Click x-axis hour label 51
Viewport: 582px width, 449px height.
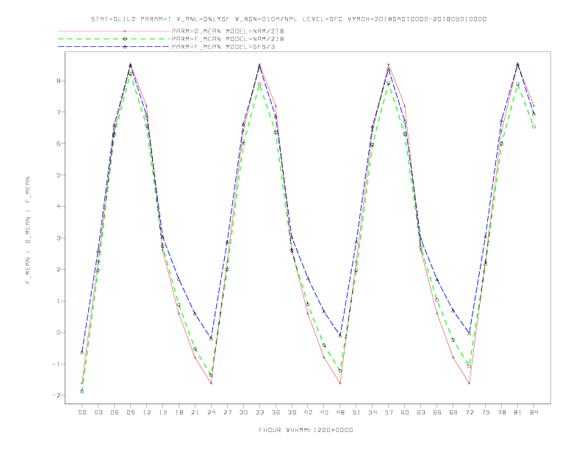pyautogui.click(x=356, y=412)
